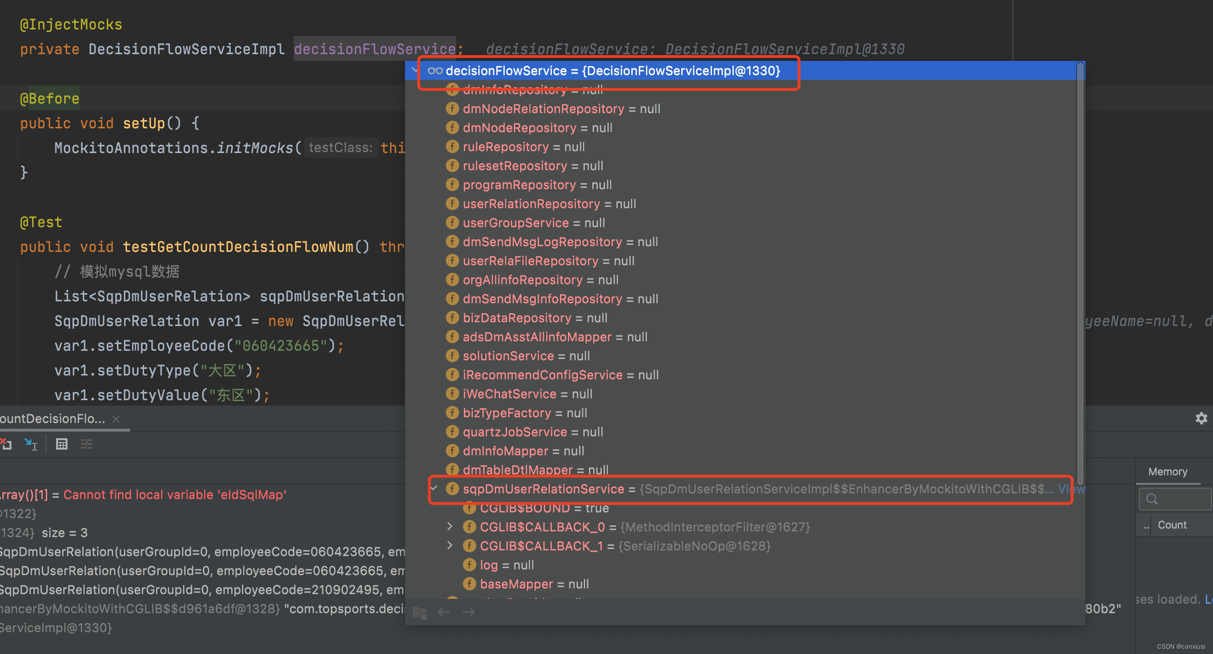The image size is (1213, 654).
Task: Click the watch glasses icon beside decisionFlowService
Action: [x=435, y=71]
